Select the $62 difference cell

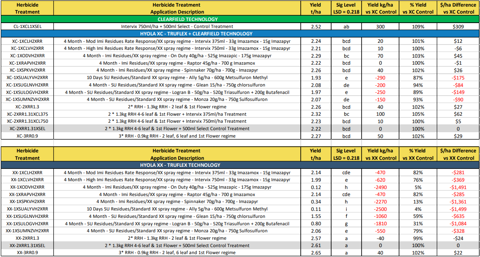pos(458,114)
